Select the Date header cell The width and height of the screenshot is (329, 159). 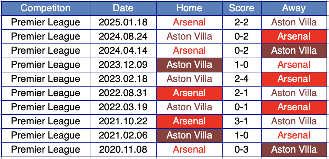click(x=123, y=8)
